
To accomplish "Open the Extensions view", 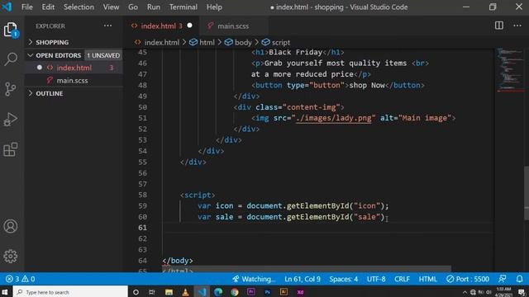I will (x=11, y=149).
